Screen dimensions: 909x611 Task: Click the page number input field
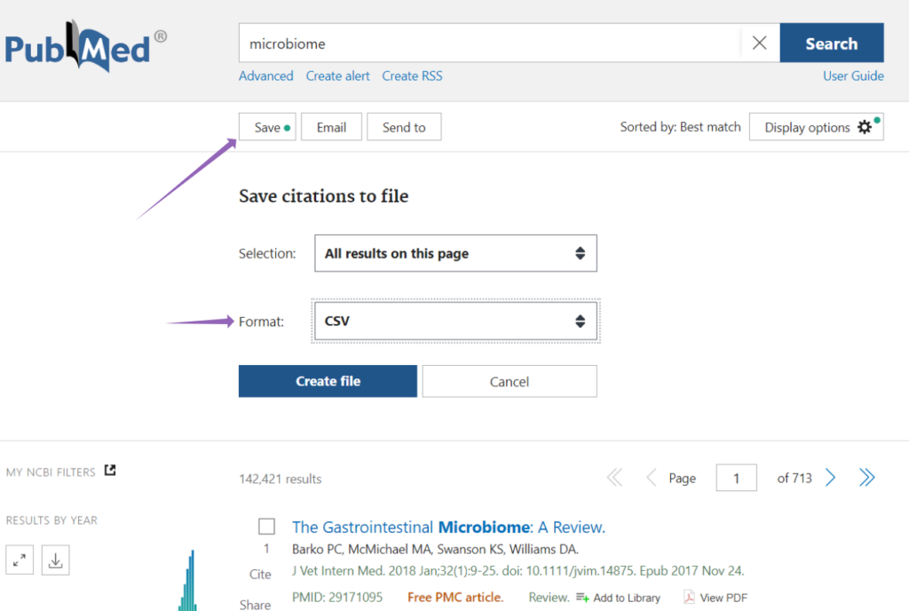(x=736, y=478)
